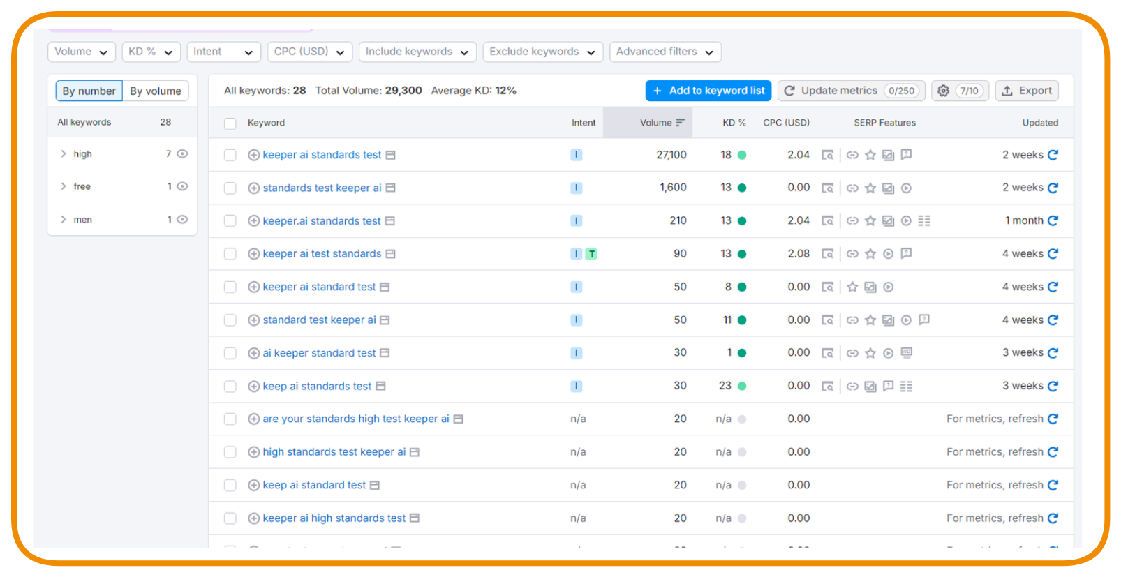Screen dimensions: 1121x577
Task: Open keep ai standards test keyword link
Action: (x=317, y=386)
